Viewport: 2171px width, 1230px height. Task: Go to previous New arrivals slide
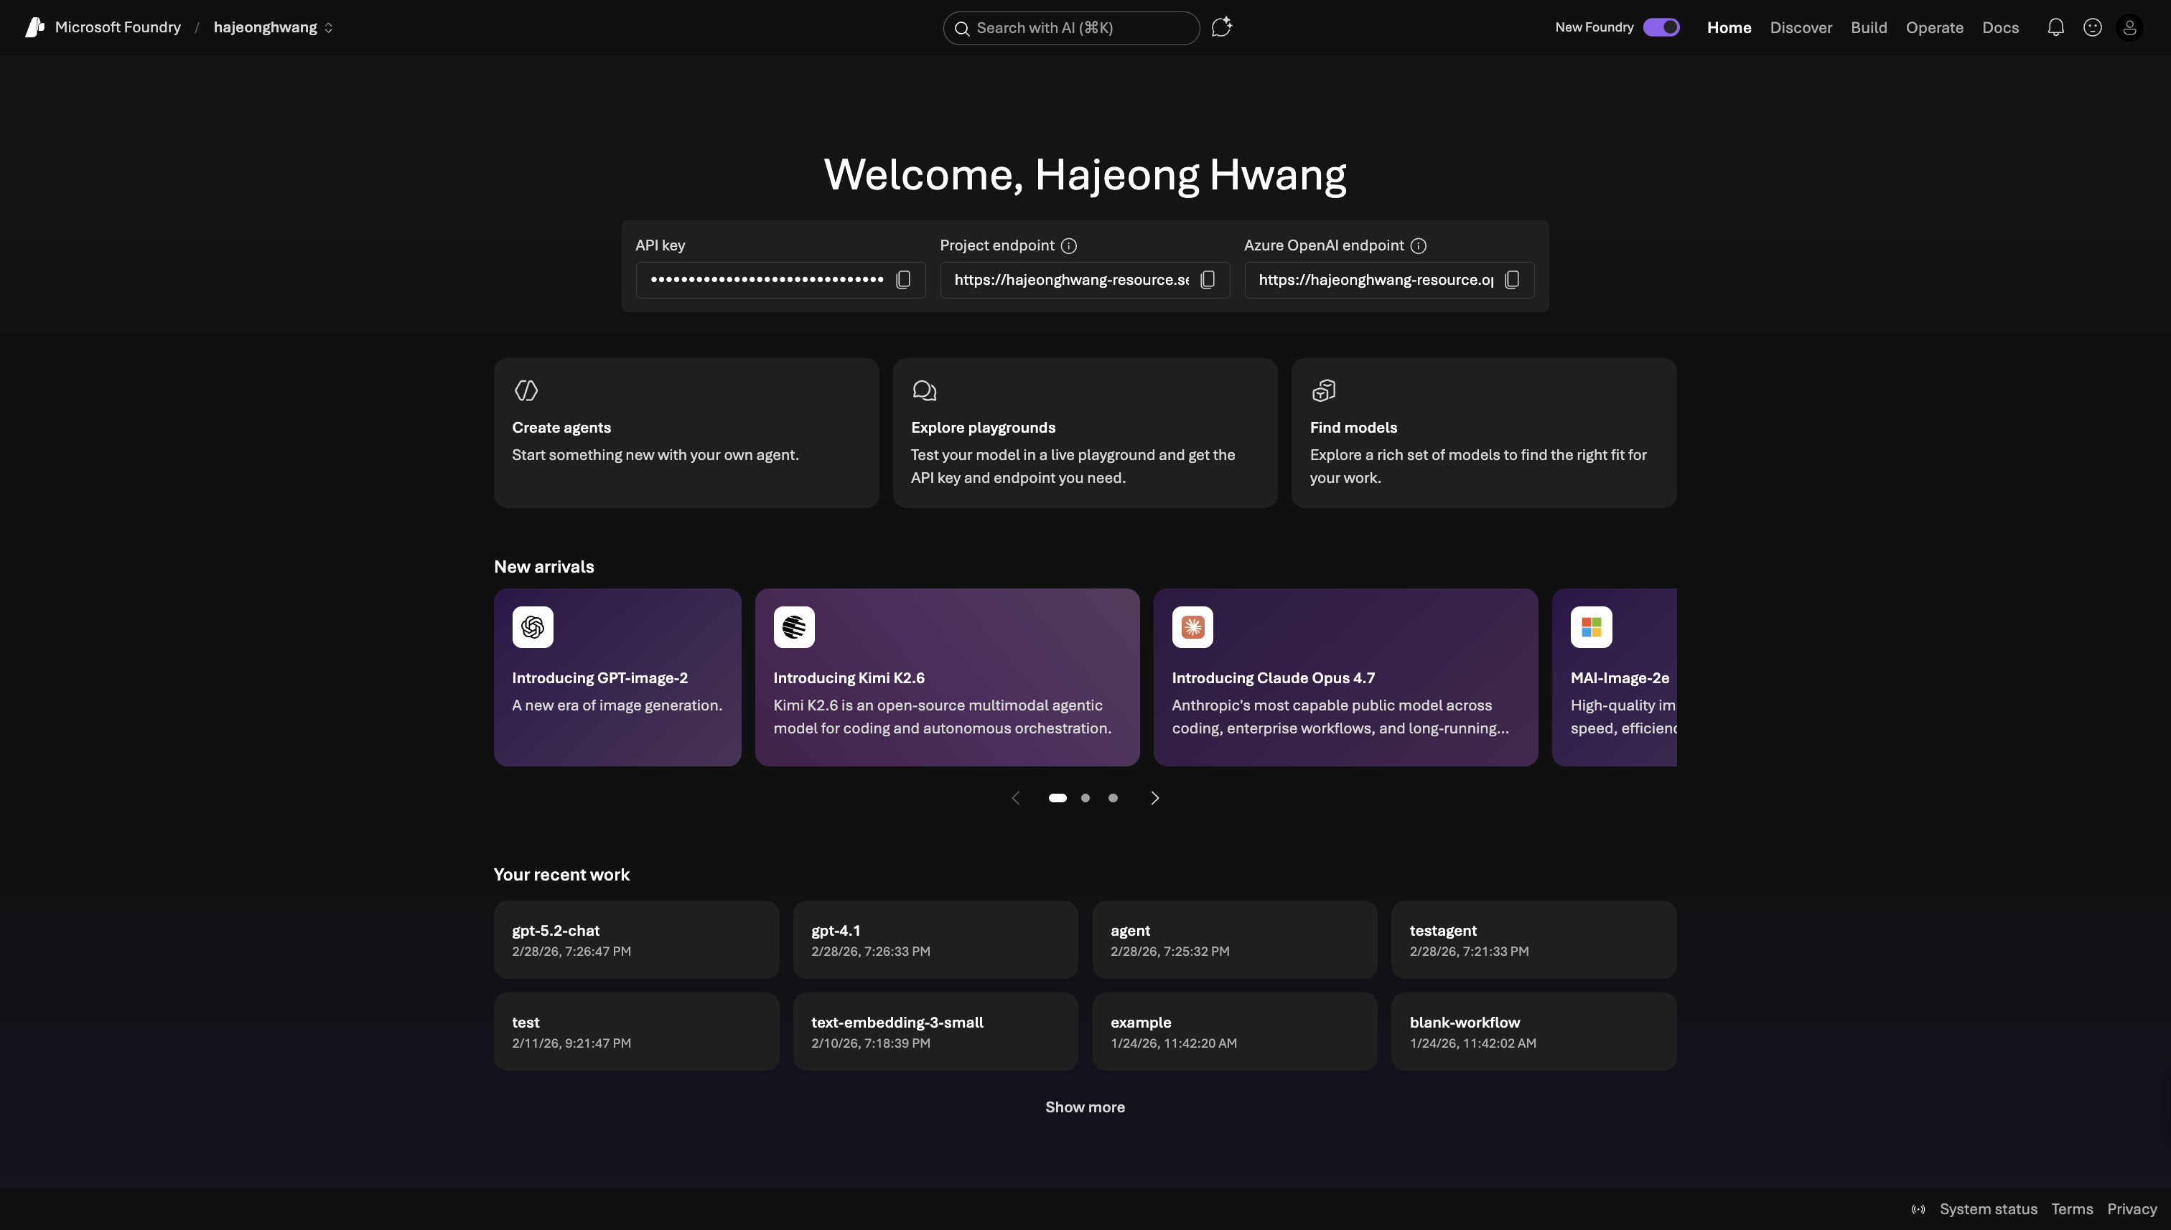(1016, 797)
